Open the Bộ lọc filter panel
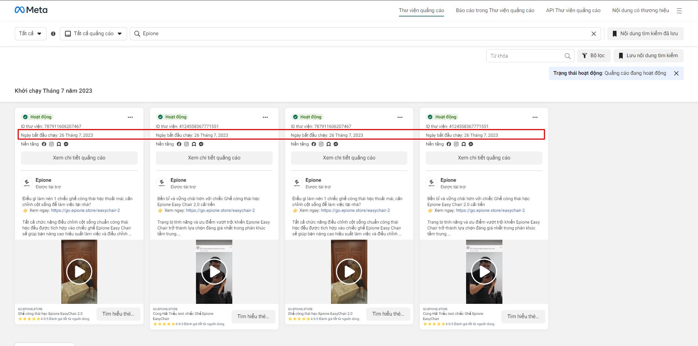Image resolution: width=698 pixels, height=346 pixels. (x=593, y=56)
